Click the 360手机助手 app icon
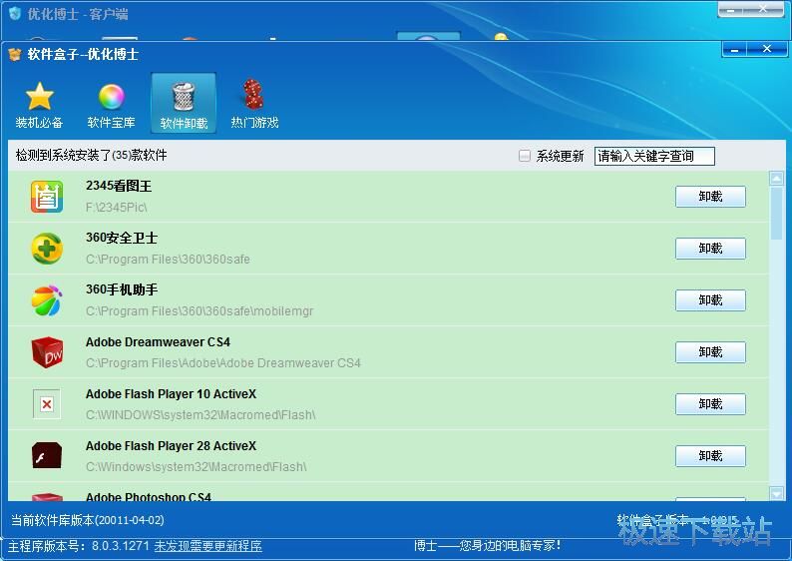Viewport: 792px width, 561px height. [x=47, y=300]
